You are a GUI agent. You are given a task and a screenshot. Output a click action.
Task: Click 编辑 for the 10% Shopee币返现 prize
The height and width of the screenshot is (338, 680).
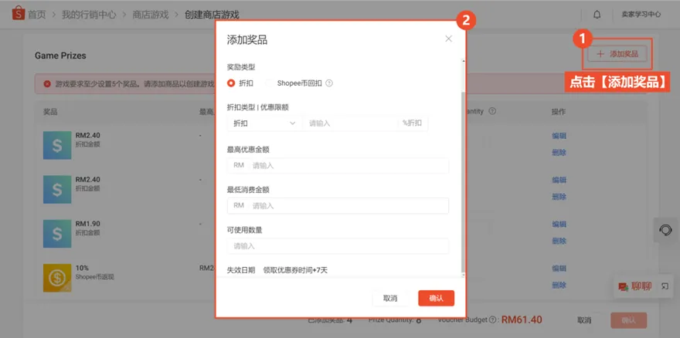coord(559,269)
